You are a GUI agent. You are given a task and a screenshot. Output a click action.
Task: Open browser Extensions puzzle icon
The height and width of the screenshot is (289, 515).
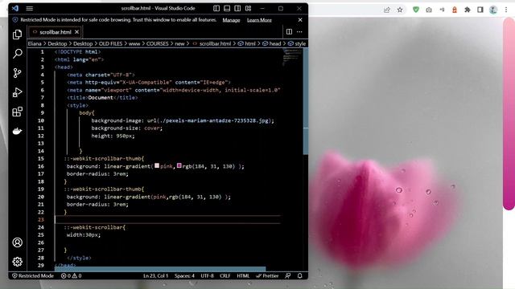(468, 10)
